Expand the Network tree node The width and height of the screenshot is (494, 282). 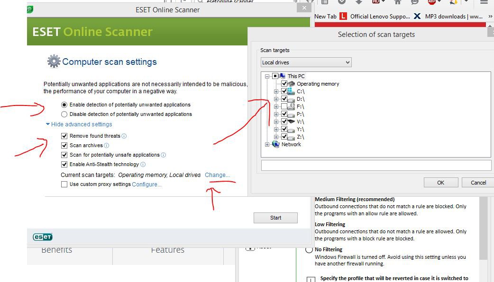click(x=267, y=145)
